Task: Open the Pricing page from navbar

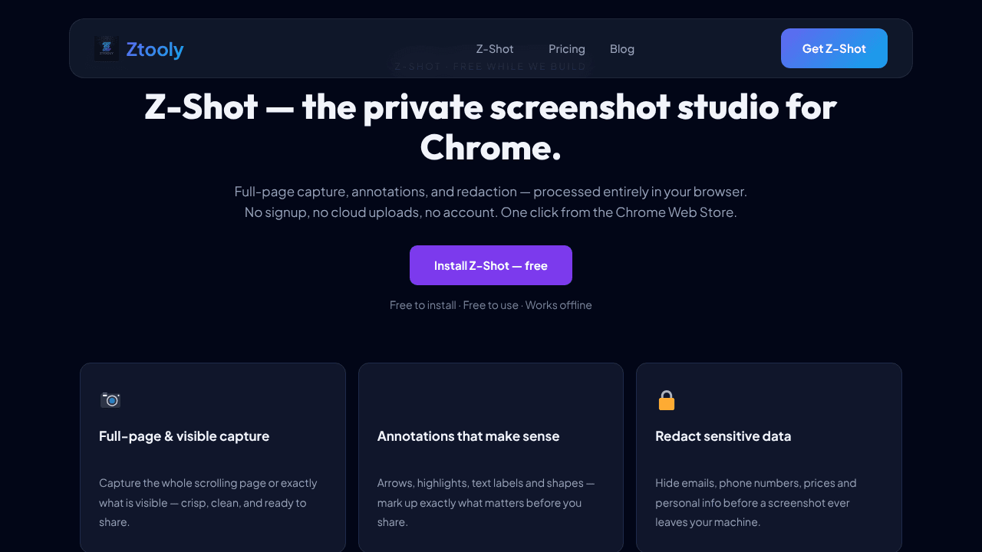Action: [567, 49]
